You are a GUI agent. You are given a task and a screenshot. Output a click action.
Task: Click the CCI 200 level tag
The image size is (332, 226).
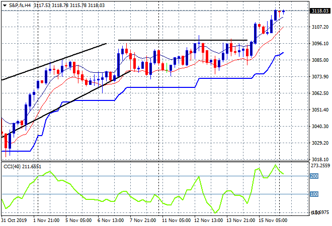tap(314, 176)
